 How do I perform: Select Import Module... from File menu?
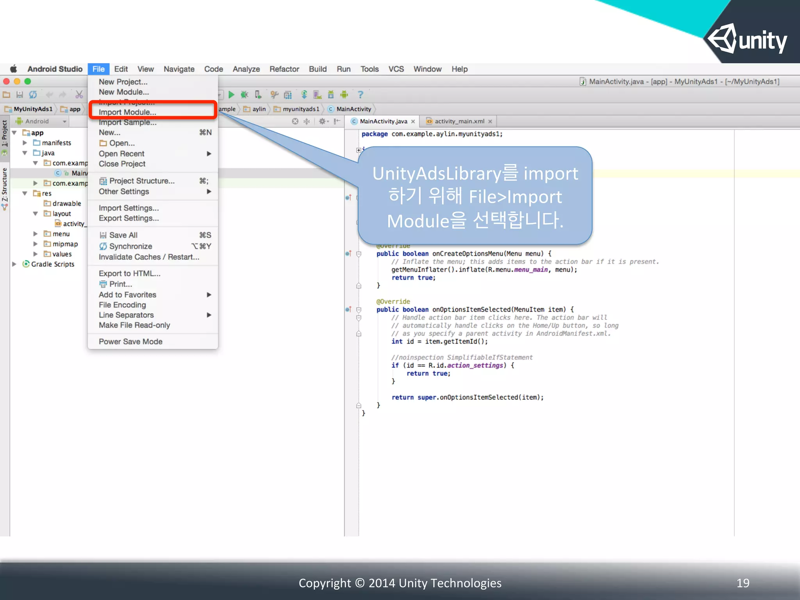[127, 112]
